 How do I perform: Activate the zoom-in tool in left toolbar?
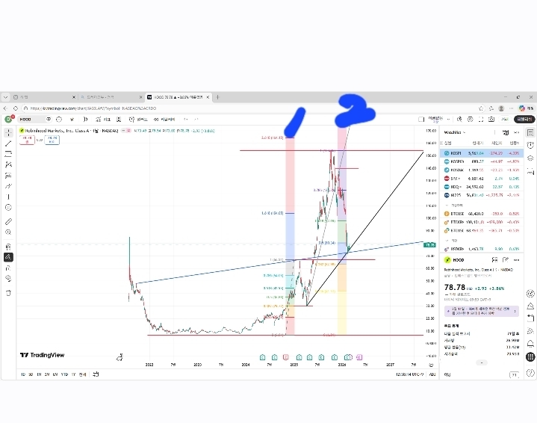coord(8,233)
